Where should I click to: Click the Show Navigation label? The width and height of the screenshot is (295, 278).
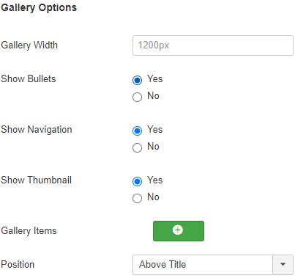click(x=37, y=130)
